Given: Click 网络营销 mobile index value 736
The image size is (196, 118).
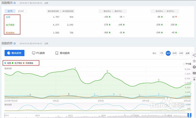Looking at the screenshot, I should (71, 33).
